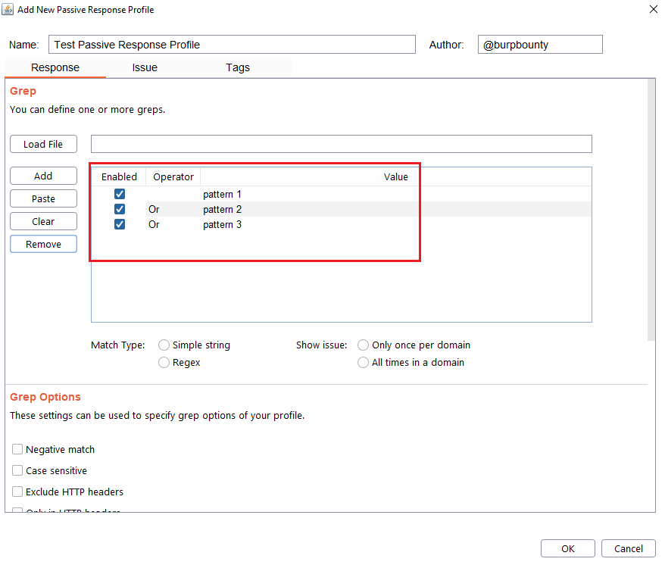Uncheck the Enabled checkbox for pattern 1
This screenshot has height=565, width=665.
(x=119, y=195)
